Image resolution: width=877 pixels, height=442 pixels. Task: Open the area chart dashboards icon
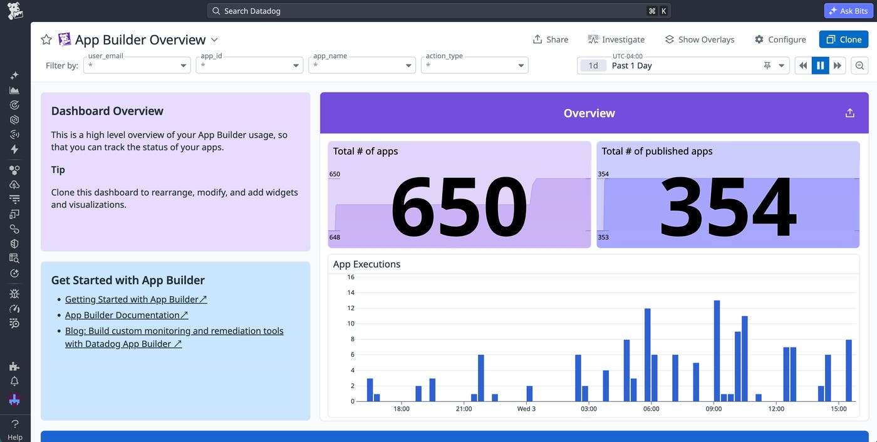click(14, 90)
